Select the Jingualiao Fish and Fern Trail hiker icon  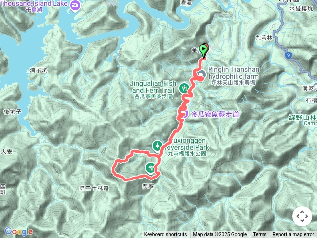(184, 88)
